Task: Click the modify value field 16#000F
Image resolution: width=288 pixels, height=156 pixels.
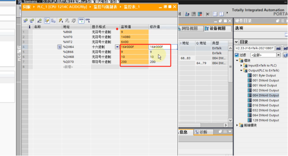Action: click(x=163, y=47)
